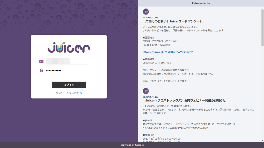Click the 【ご協力のお願い】Juicerユーザアンケート heading
The width and height of the screenshot is (264, 148).
172,21
